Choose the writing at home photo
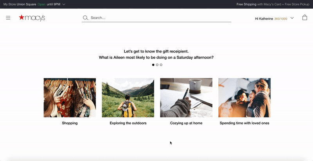The height and width of the screenshot is (161, 313). tap(186, 98)
